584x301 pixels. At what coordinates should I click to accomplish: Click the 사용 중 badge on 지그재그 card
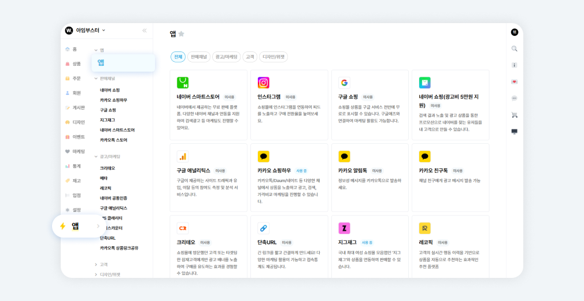[367, 243]
